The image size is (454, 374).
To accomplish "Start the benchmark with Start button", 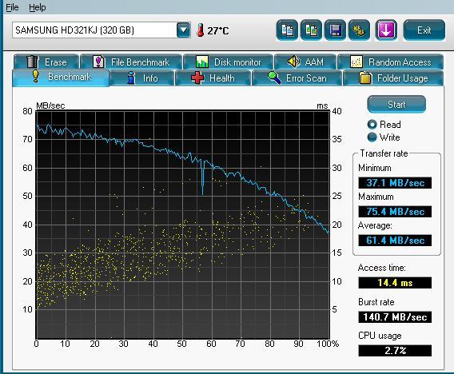I will 396,104.
